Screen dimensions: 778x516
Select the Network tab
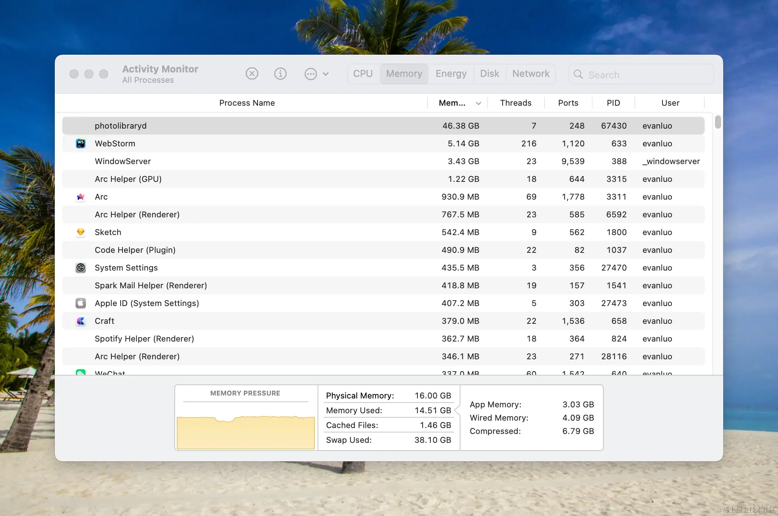[x=530, y=74]
